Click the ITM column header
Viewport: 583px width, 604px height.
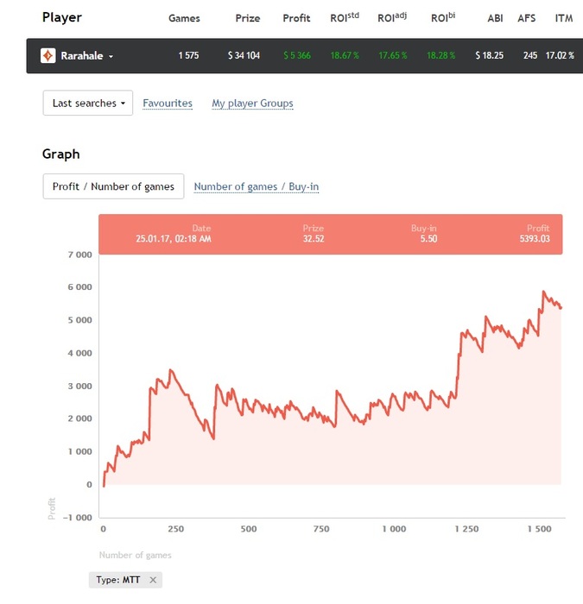pyautogui.click(x=563, y=18)
